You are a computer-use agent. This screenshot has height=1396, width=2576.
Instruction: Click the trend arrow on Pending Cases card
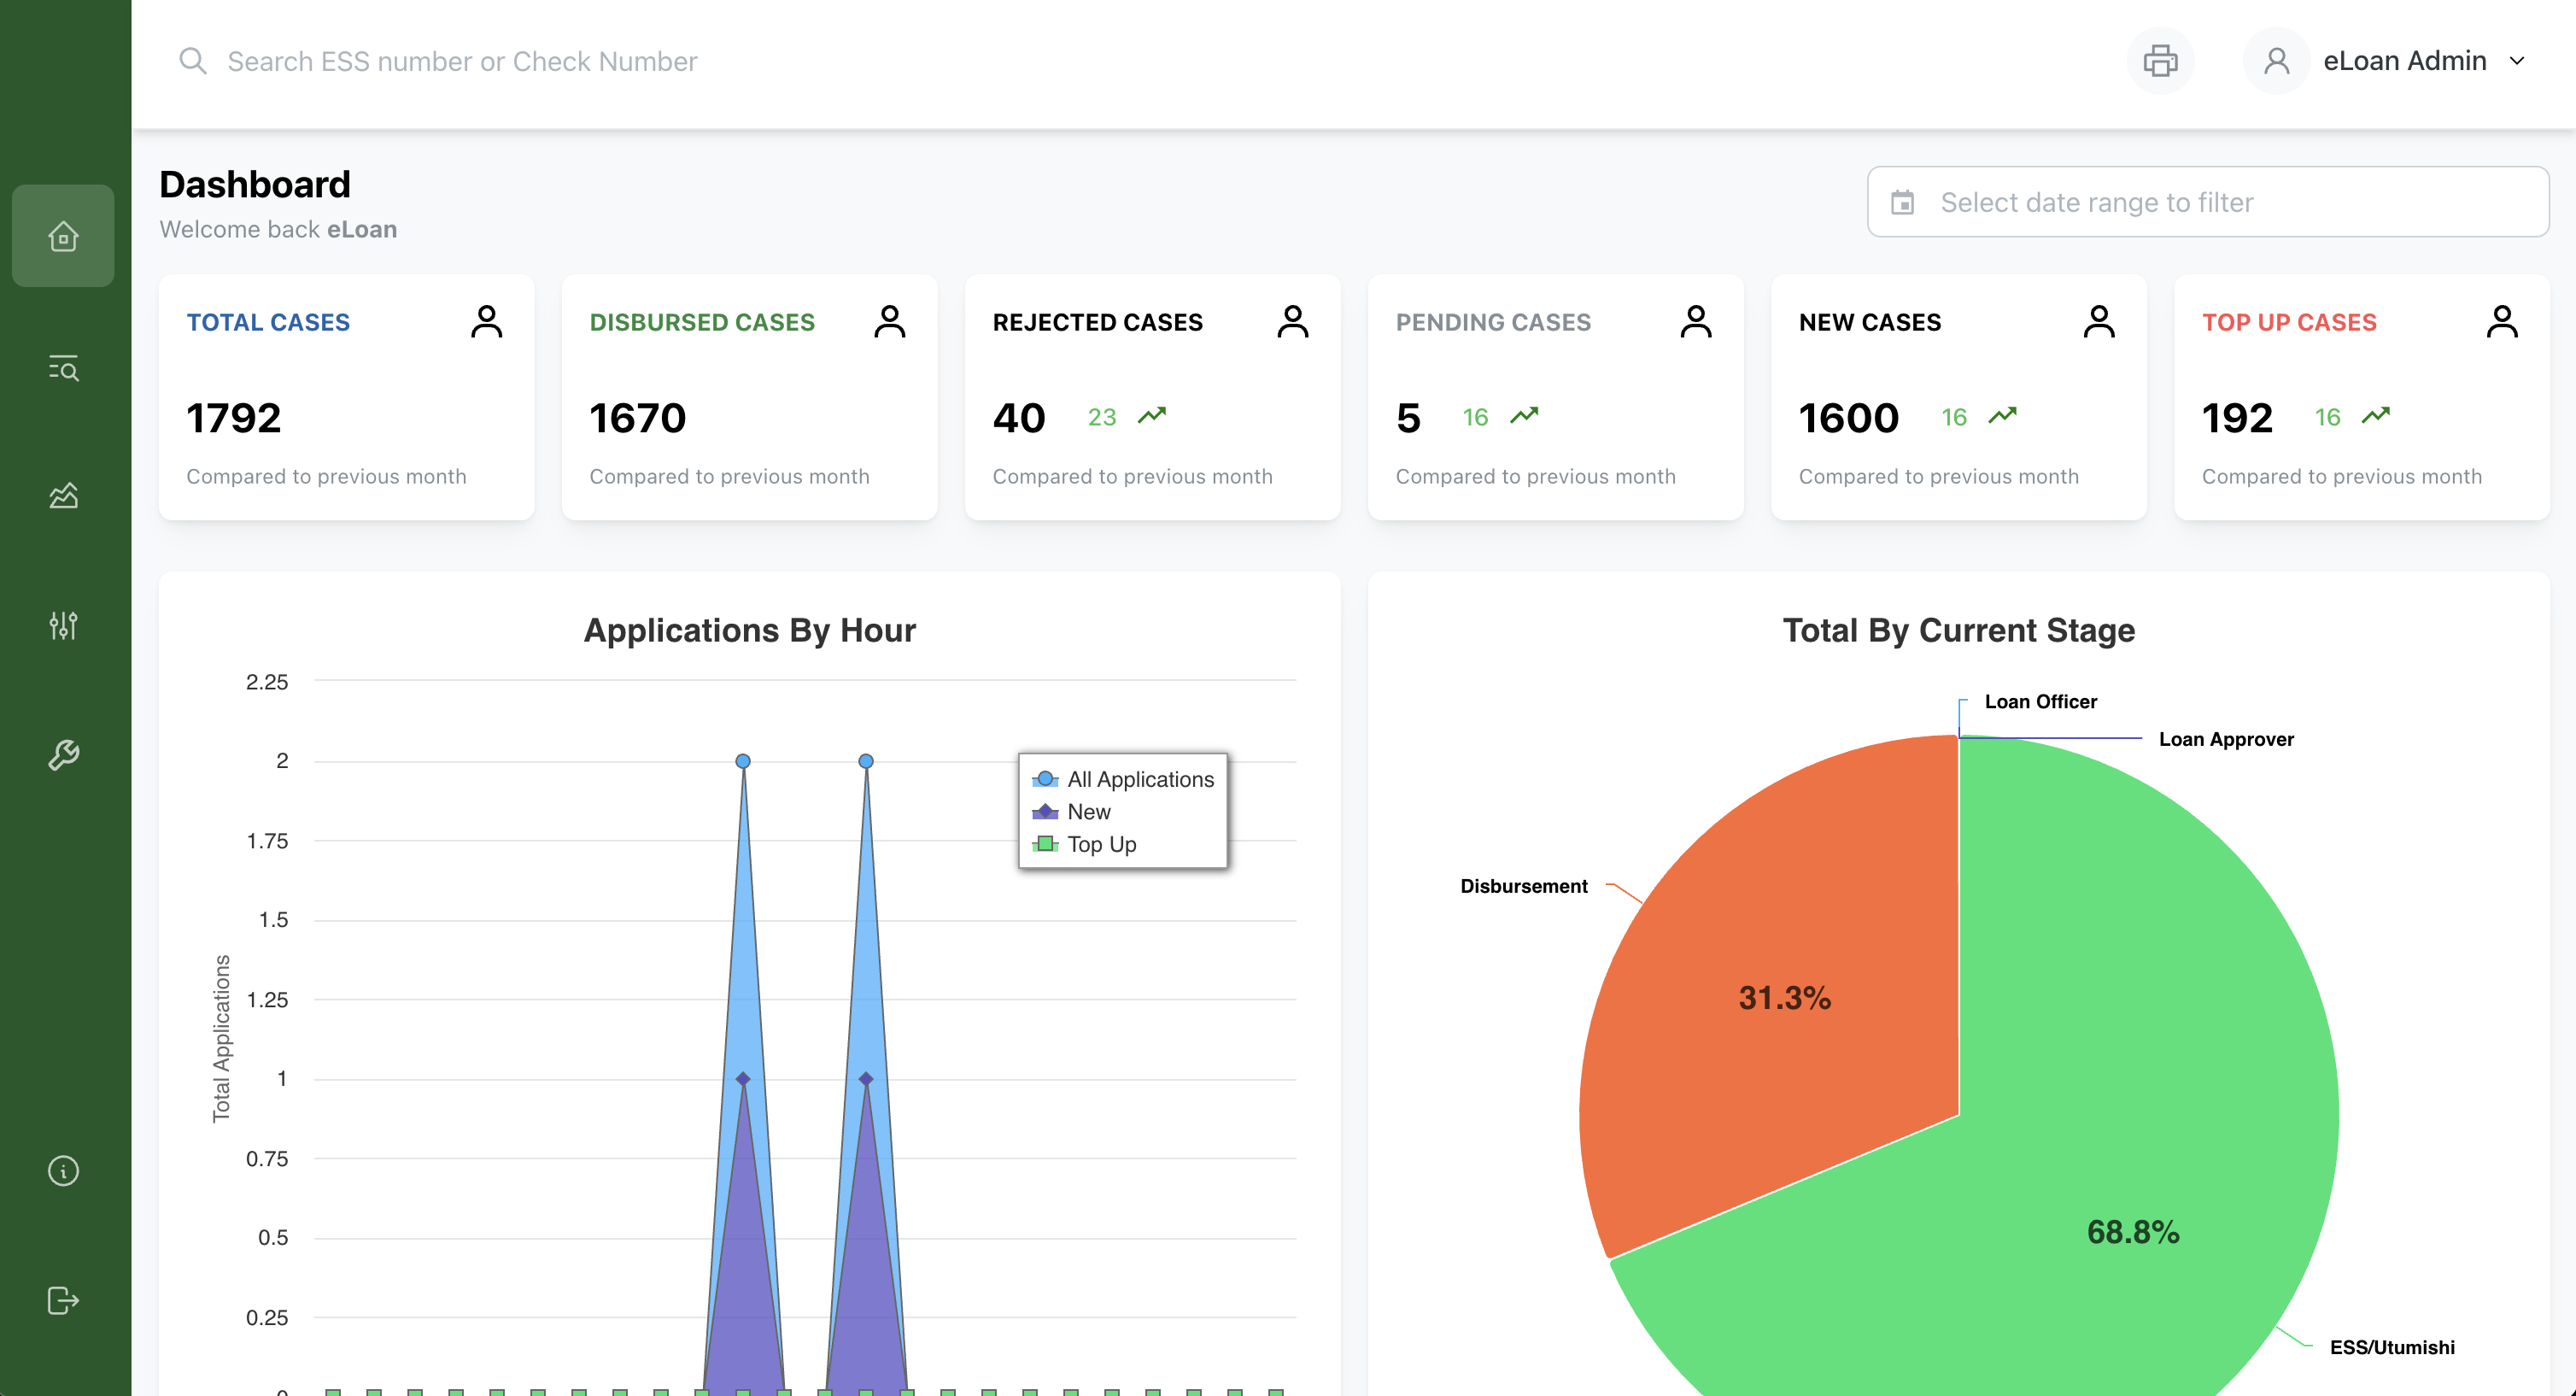click(1524, 415)
